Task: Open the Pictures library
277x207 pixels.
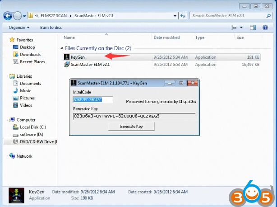Action: 27,98
